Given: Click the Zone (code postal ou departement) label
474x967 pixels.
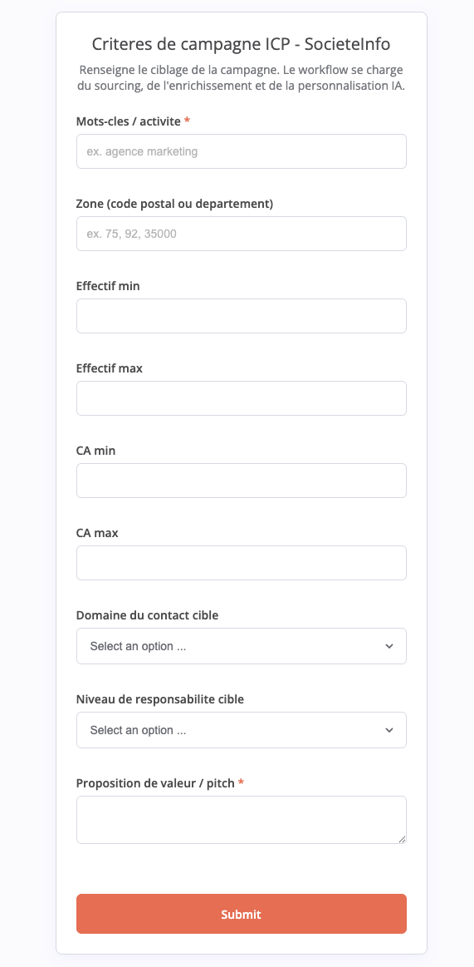Looking at the screenshot, I should (x=175, y=204).
